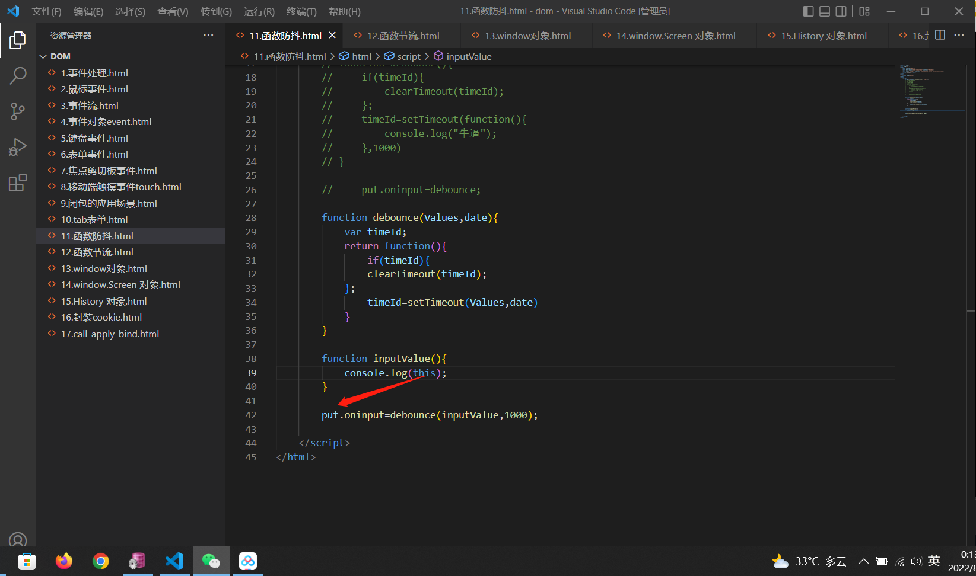Open Explorer panel more actions menu
The image size is (976, 576).
pos(208,36)
